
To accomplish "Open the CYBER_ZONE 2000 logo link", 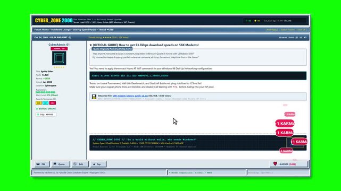I will [54, 20].
